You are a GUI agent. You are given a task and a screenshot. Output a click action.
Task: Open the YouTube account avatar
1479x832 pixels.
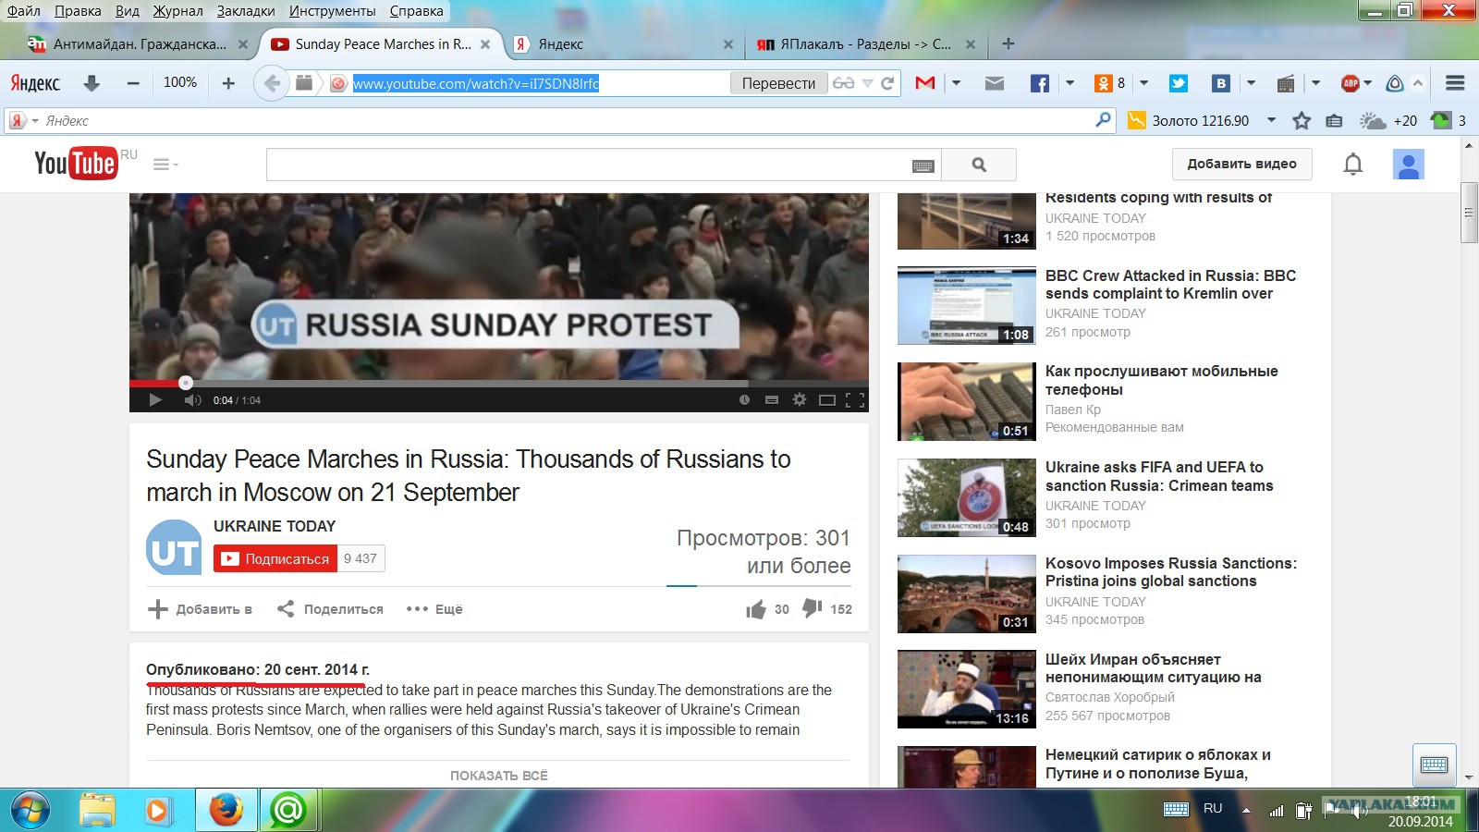[1409, 165]
